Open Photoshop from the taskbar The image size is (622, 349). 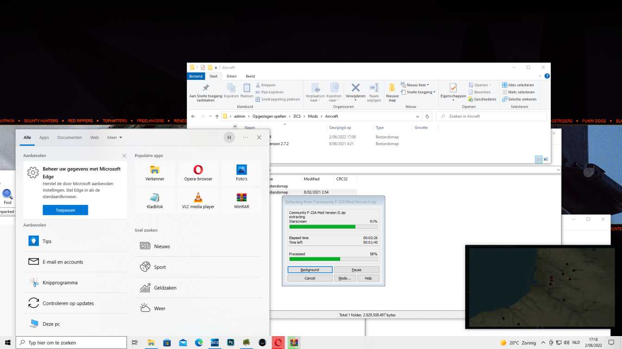(230, 343)
